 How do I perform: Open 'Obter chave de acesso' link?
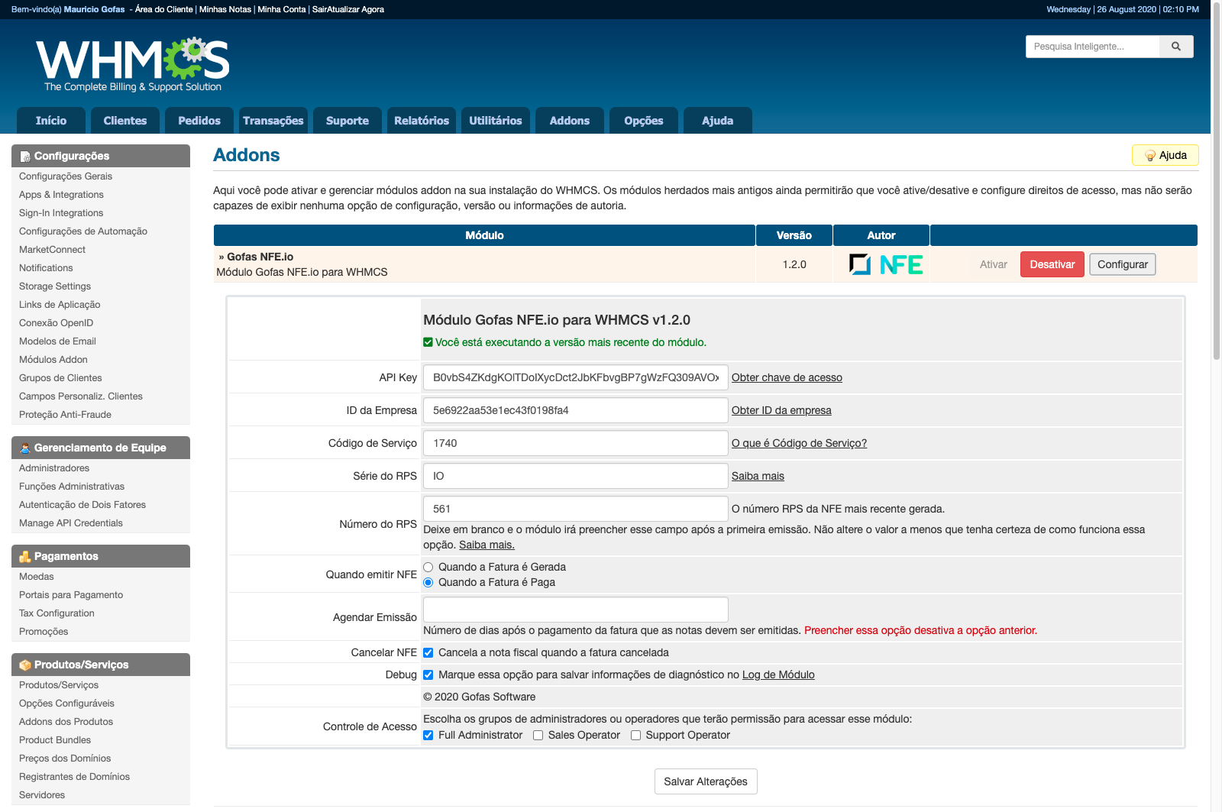click(x=787, y=377)
